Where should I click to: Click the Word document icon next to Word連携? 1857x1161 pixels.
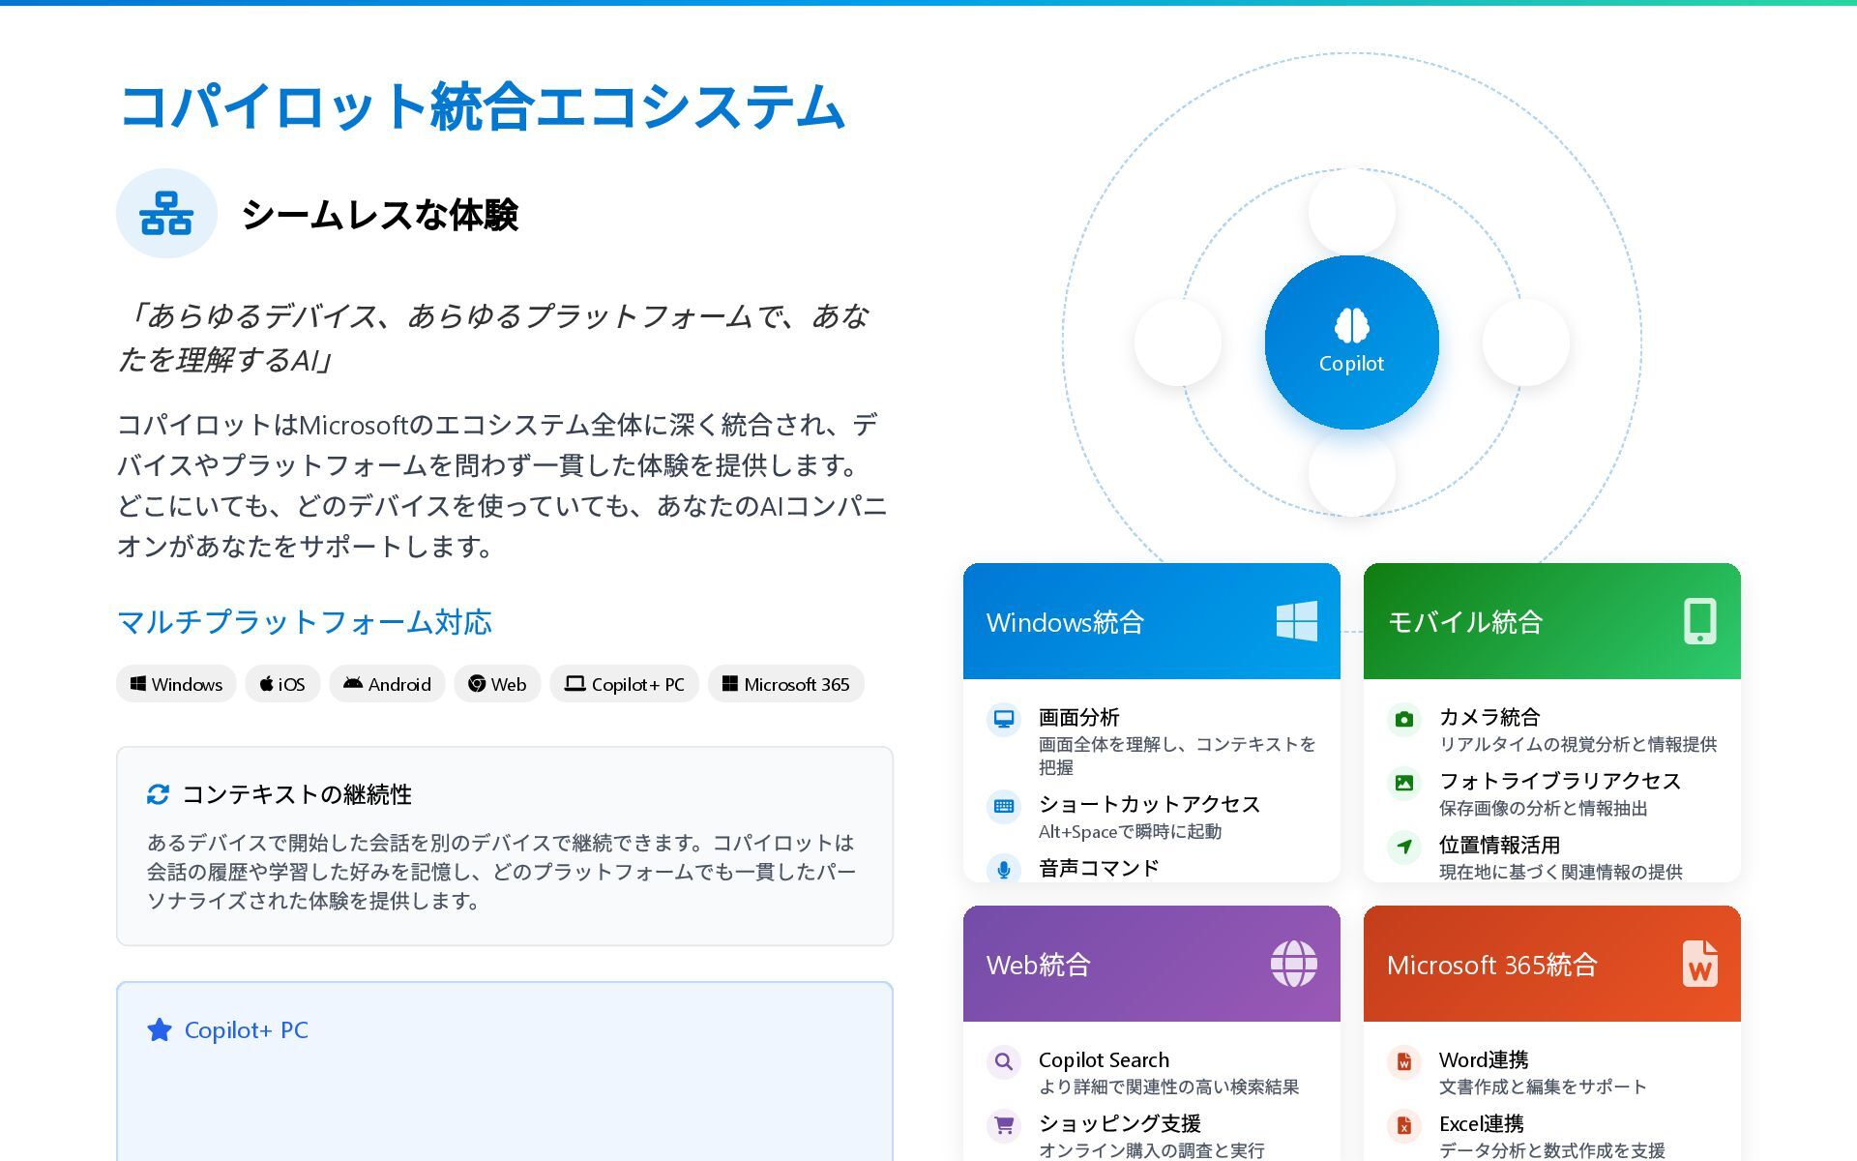(1404, 1061)
